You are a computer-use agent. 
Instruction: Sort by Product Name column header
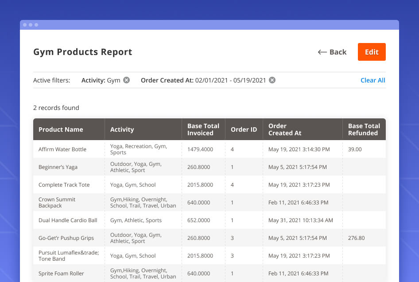click(61, 129)
